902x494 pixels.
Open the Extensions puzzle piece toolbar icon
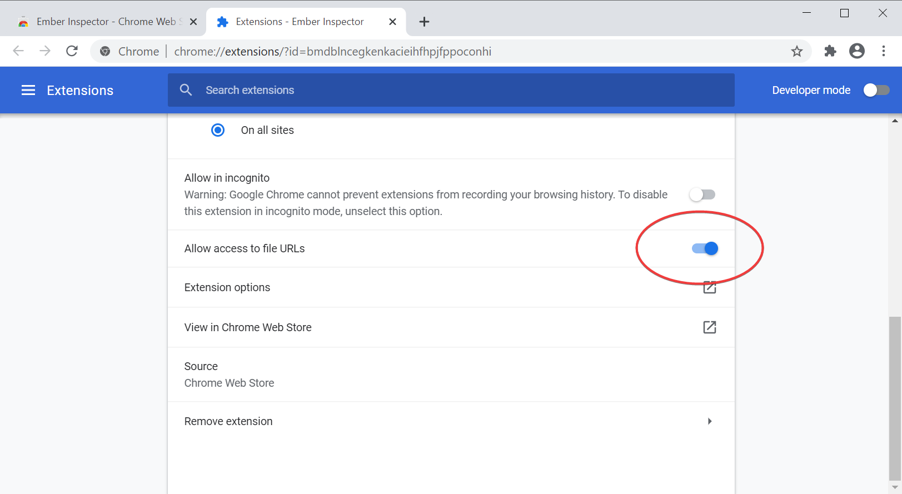coord(830,51)
